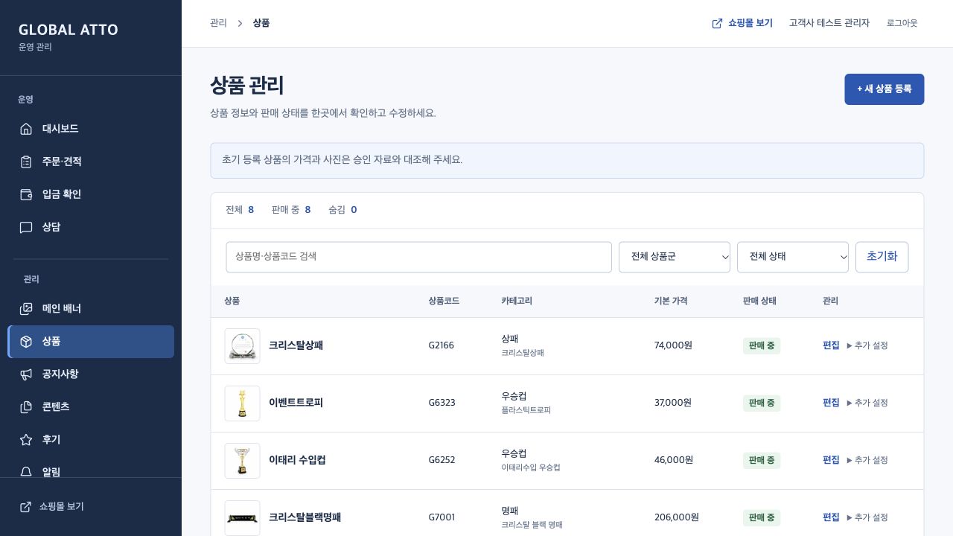Select the 전체 8 filter tab
This screenshot has height=536, width=953.
pyautogui.click(x=240, y=210)
